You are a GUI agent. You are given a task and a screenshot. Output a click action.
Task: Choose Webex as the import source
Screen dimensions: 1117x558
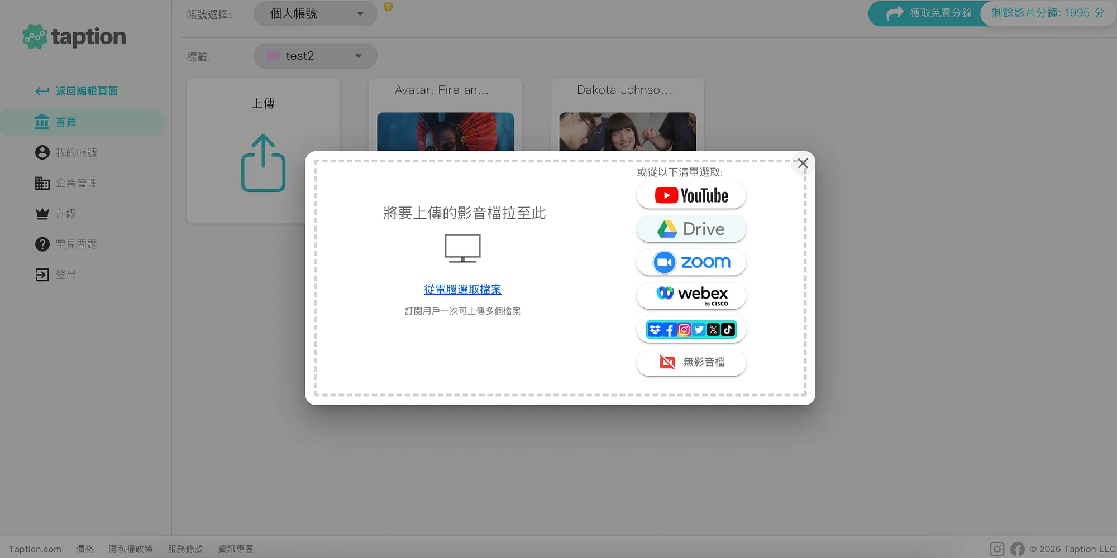pyautogui.click(x=691, y=296)
